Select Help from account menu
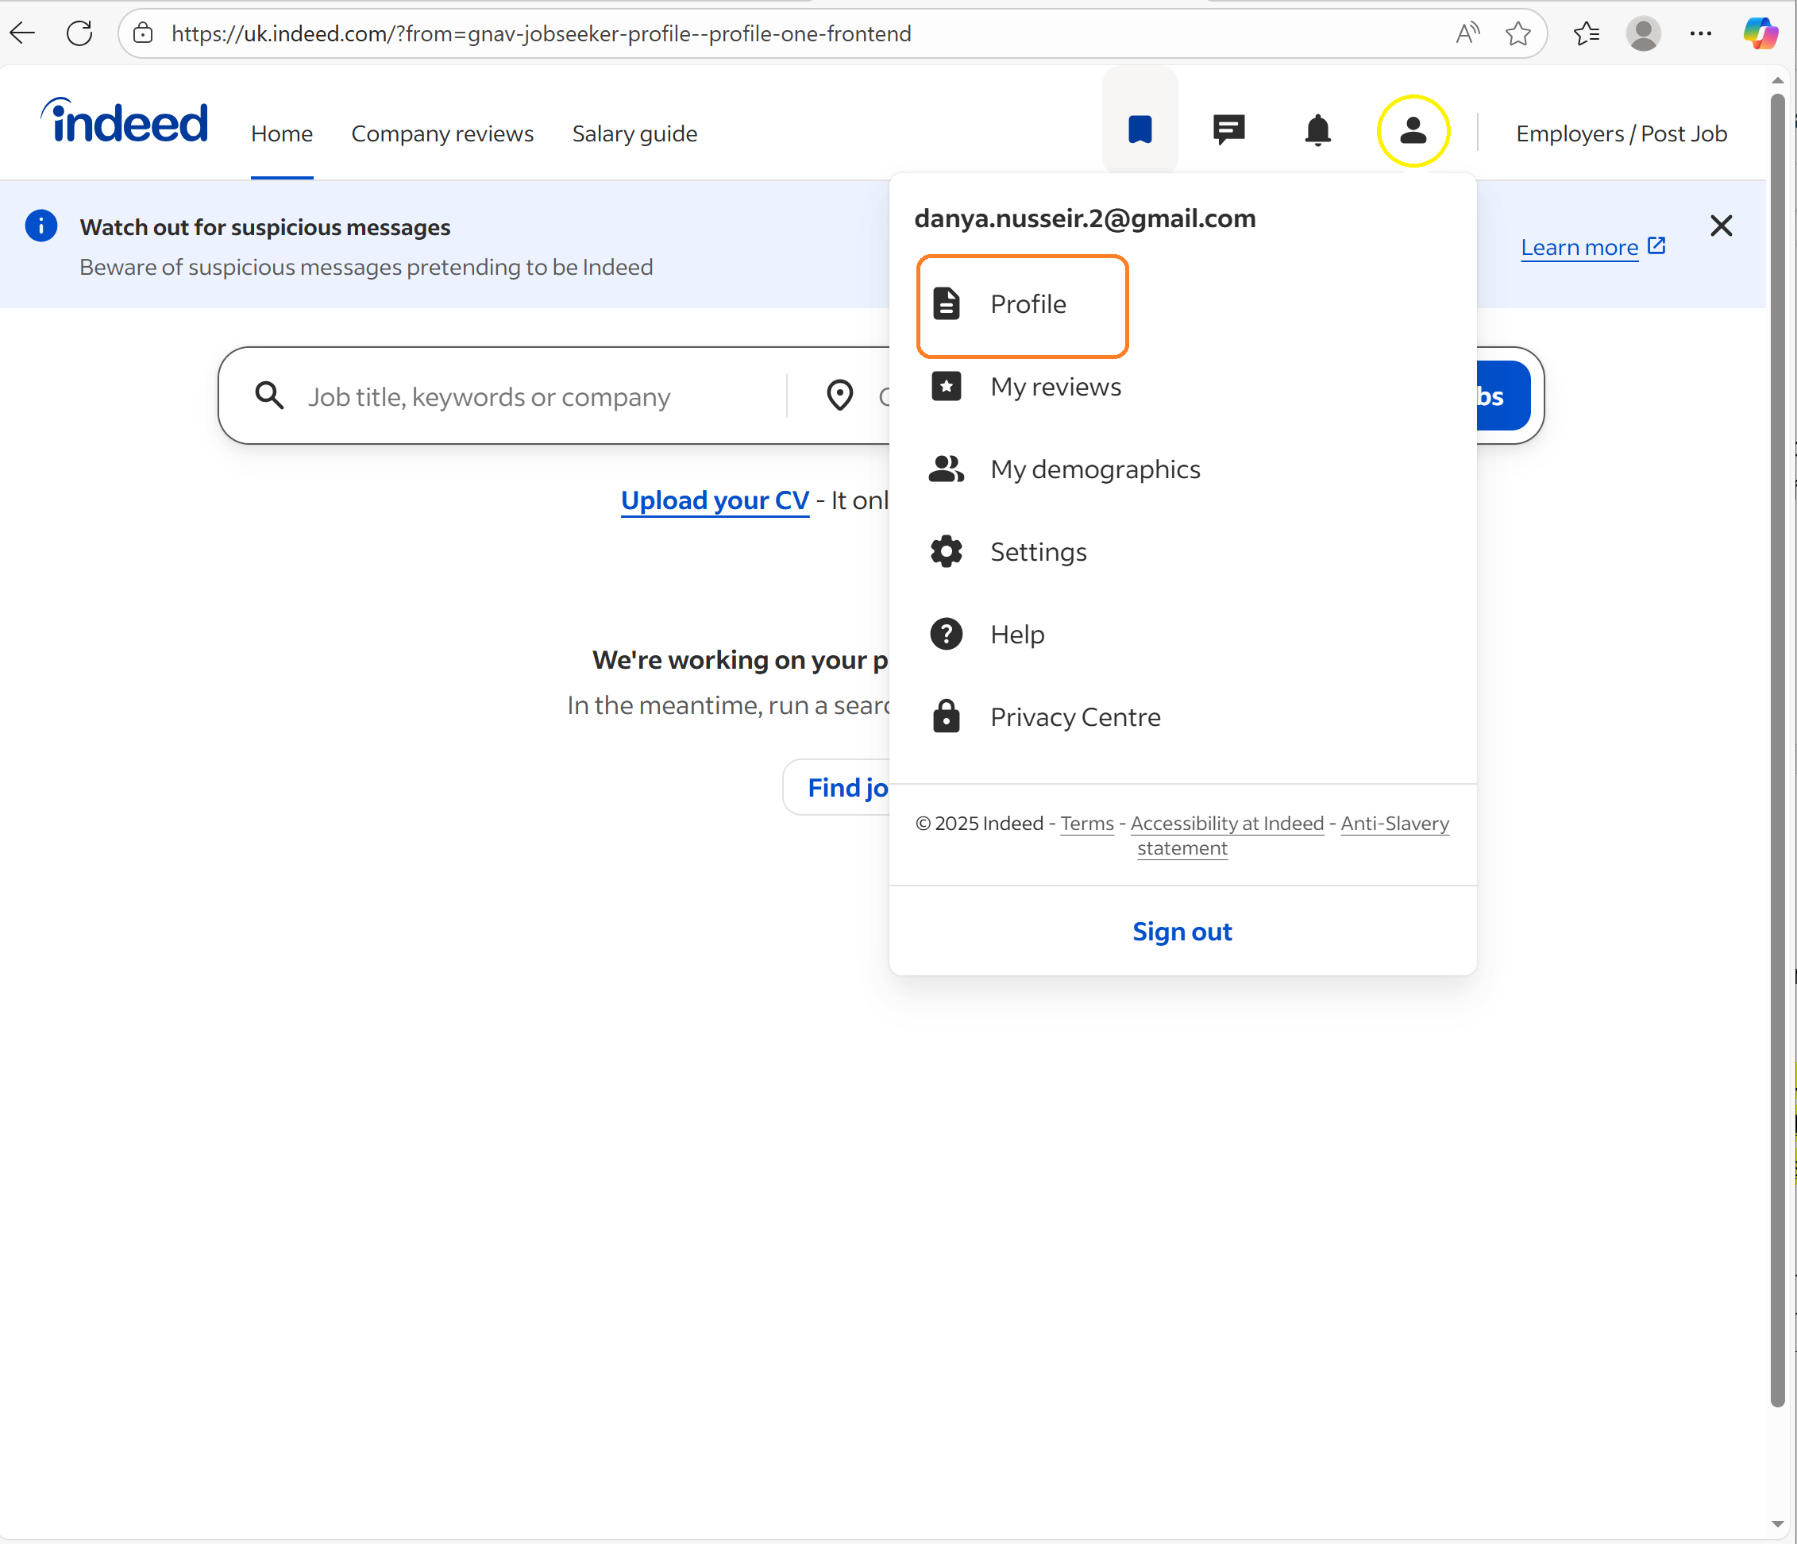Viewport: 1797px width, 1544px height. coord(1182,634)
